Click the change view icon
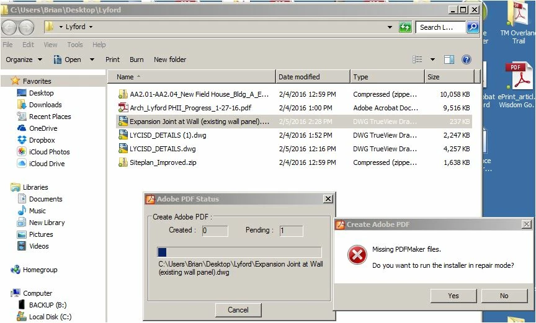The height and width of the screenshot is (323, 536). point(417,60)
